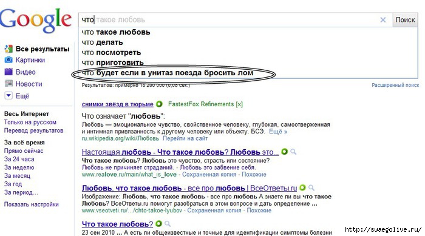
Task: Filter by Только на русском
Action: (x=30, y=122)
